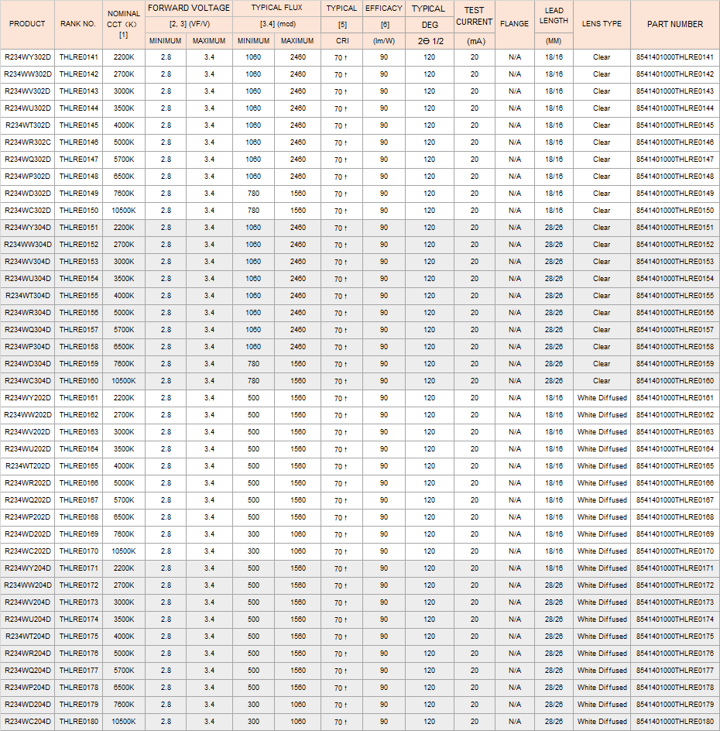The width and height of the screenshot is (720, 731).
Task: Click the CRI sub-header cell
Action: pyautogui.click(x=342, y=41)
